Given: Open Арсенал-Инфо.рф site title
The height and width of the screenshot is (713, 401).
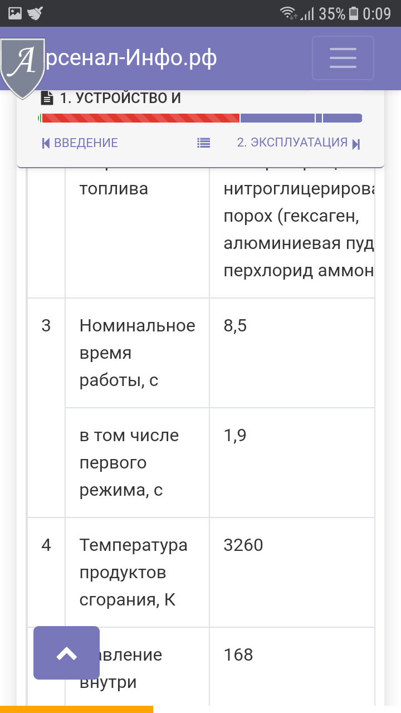Looking at the screenshot, I should click(129, 58).
